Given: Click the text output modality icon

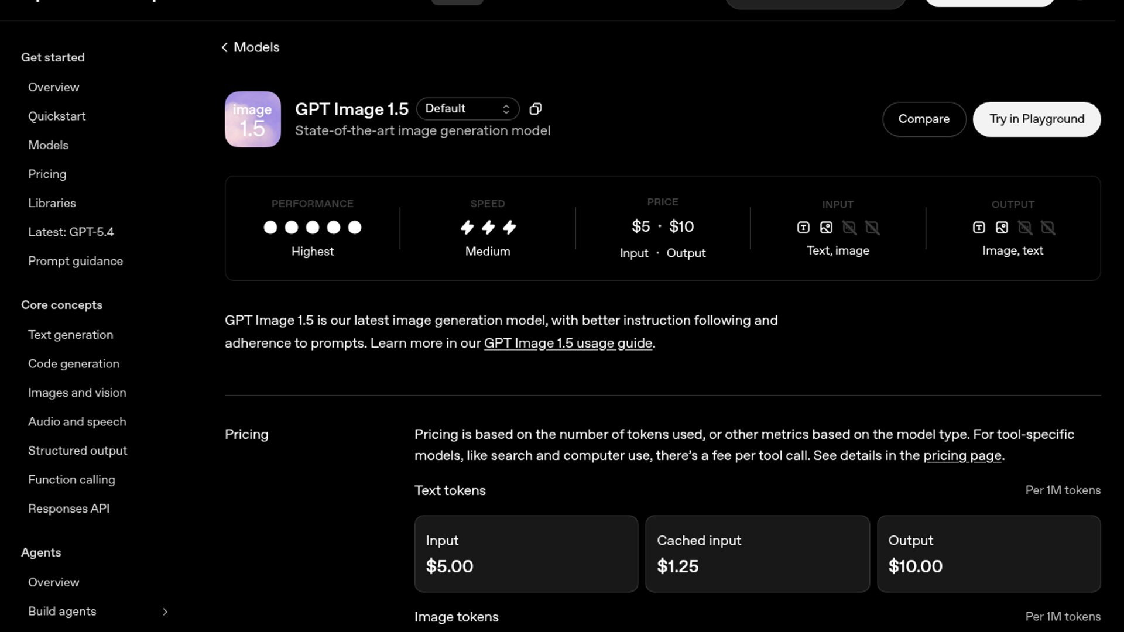Looking at the screenshot, I should 979,228.
